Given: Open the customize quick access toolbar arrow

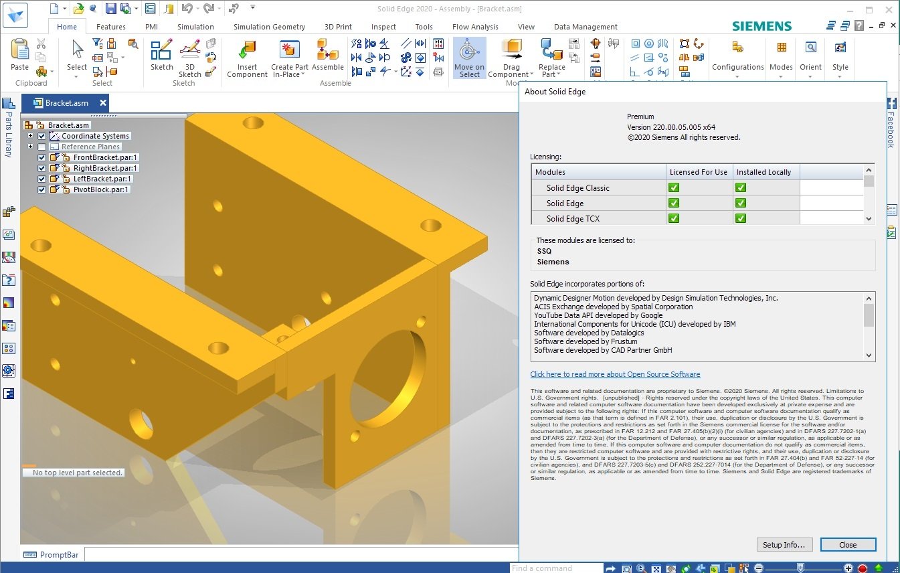Looking at the screenshot, I should click(x=252, y=8).
